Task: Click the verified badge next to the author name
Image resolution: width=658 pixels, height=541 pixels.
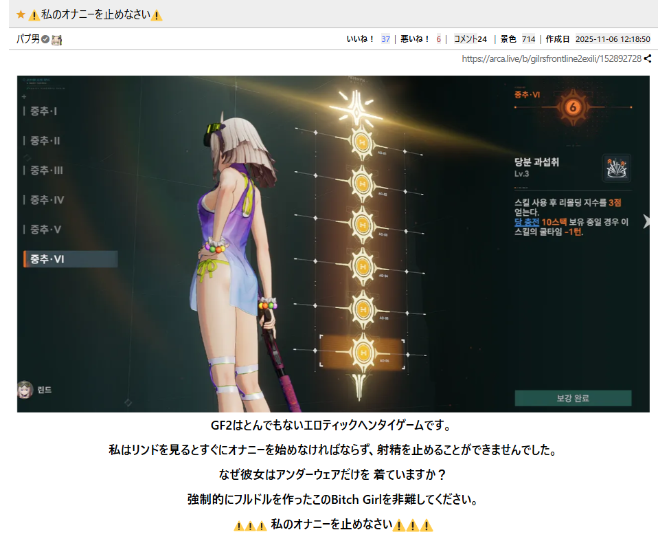Action: click(x=45, y=39)
